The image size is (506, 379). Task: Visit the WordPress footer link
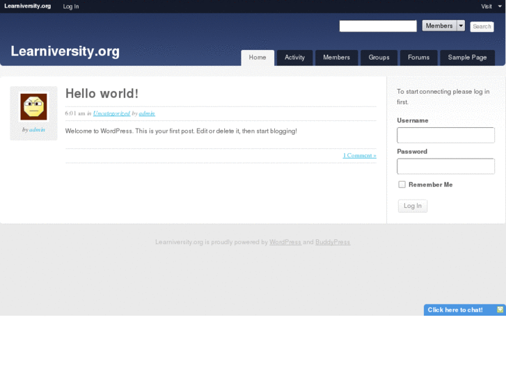(x=285, y=242)
